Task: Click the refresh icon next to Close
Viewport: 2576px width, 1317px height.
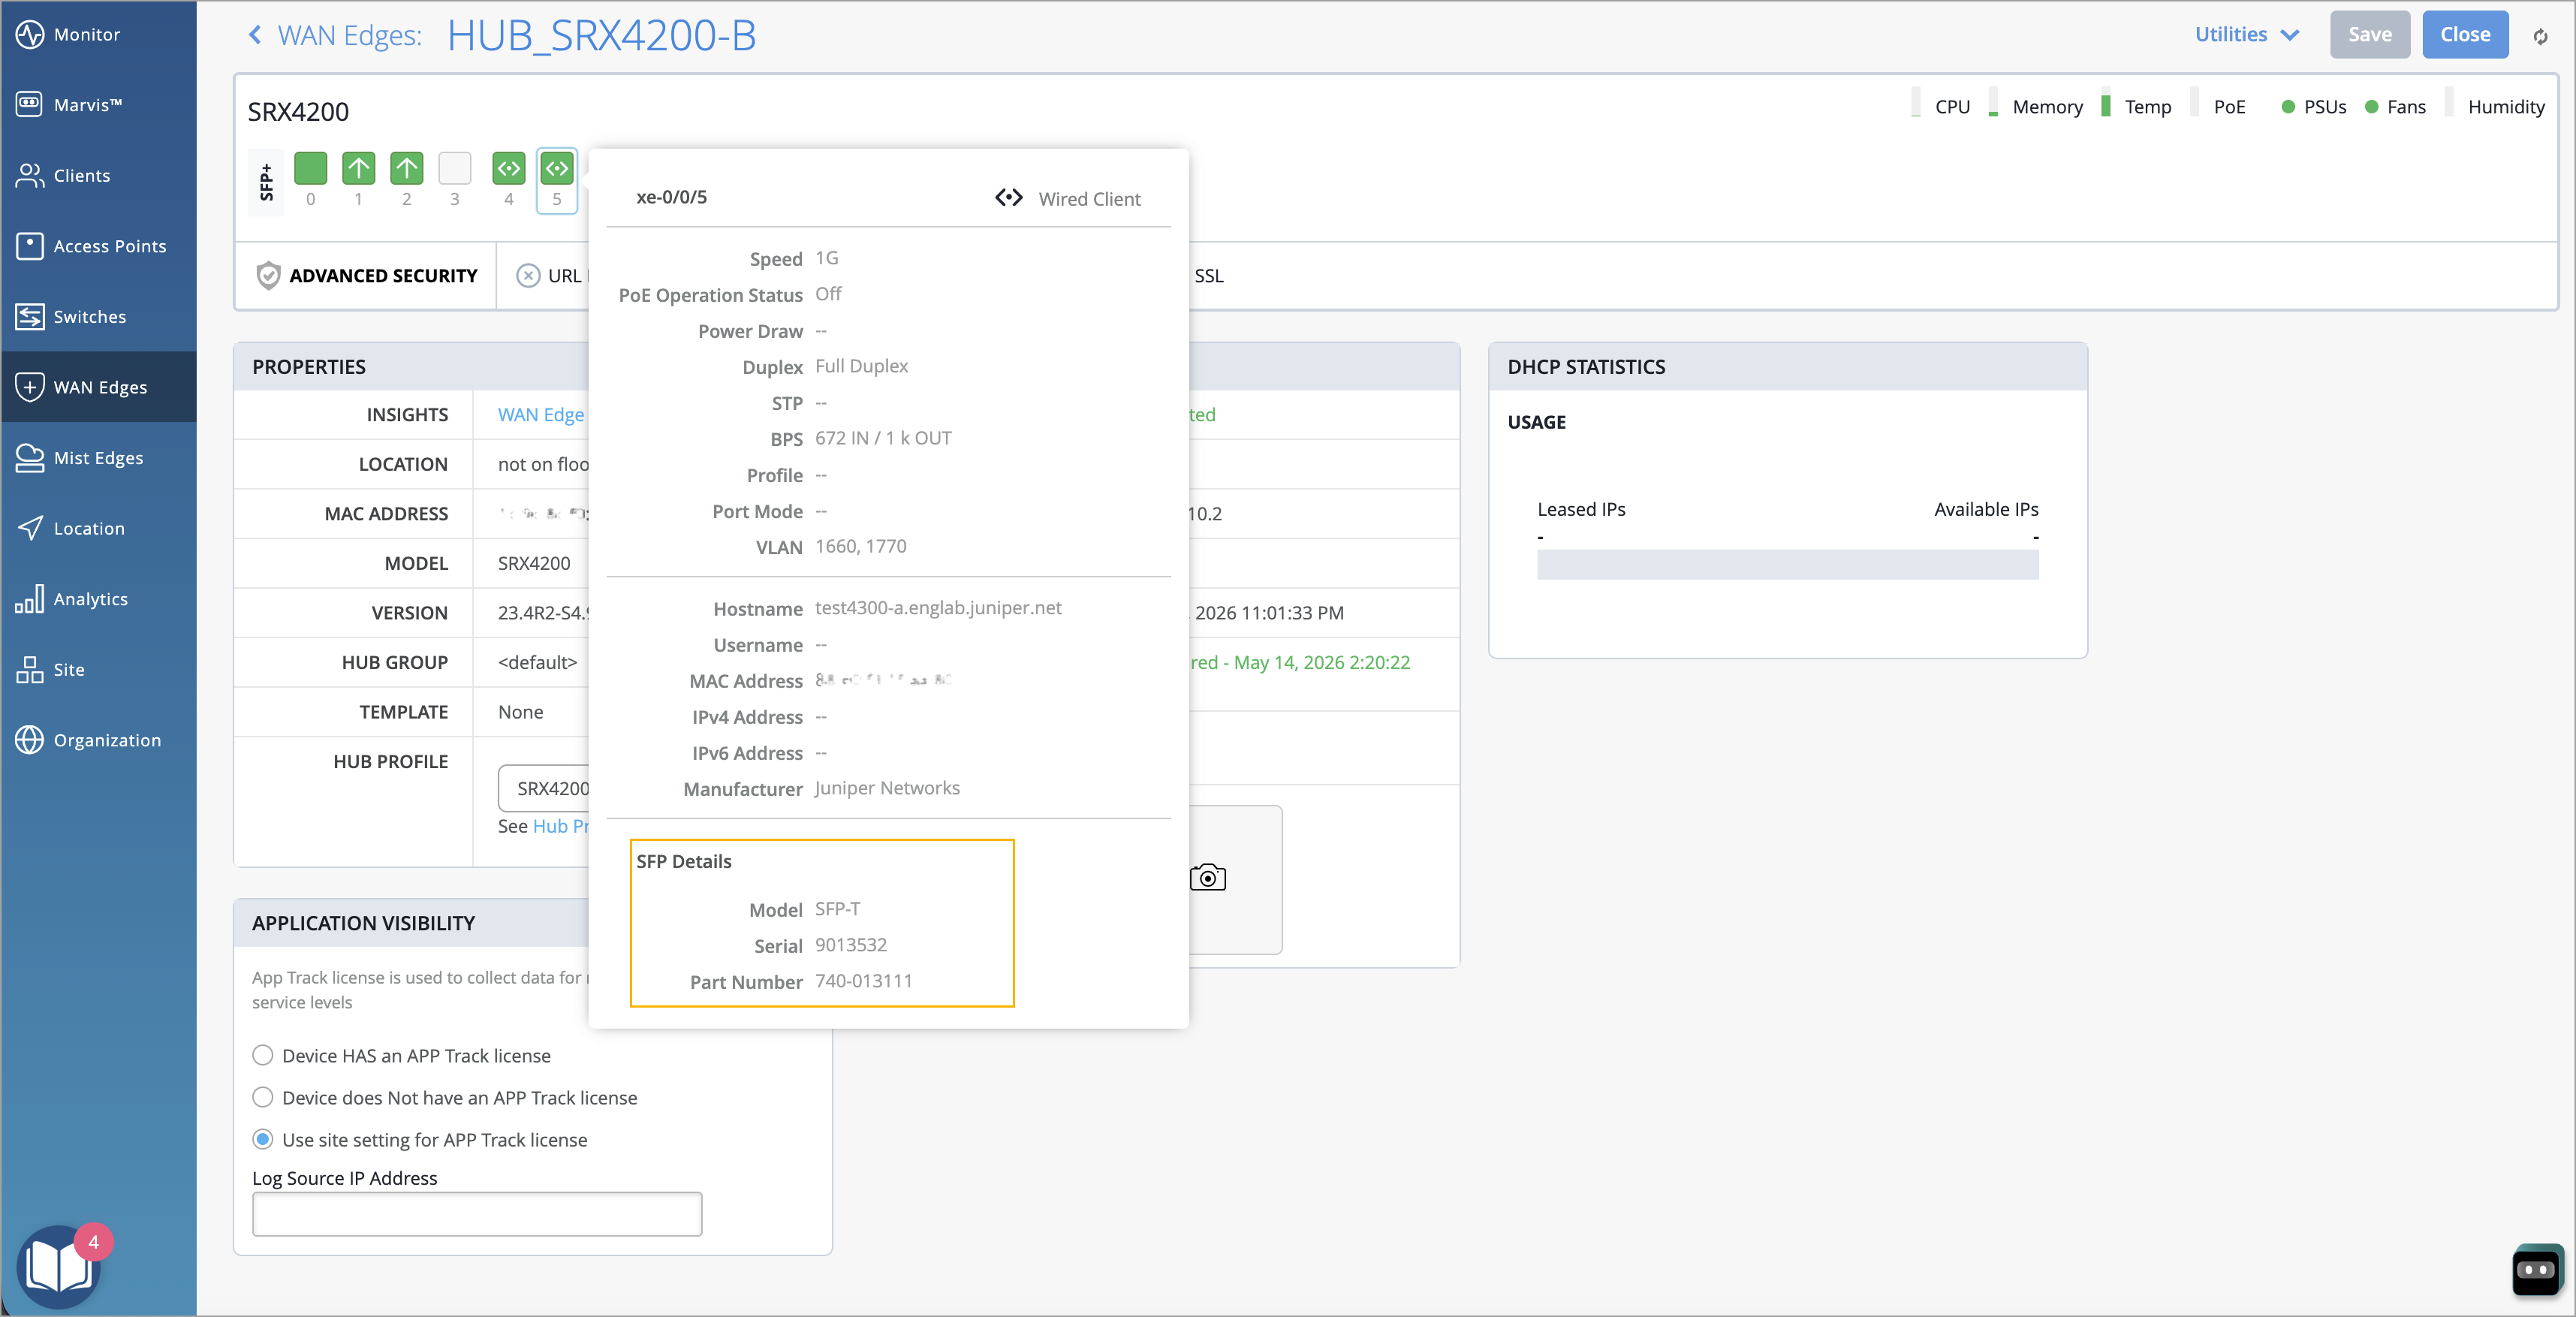Action: 2540,37
